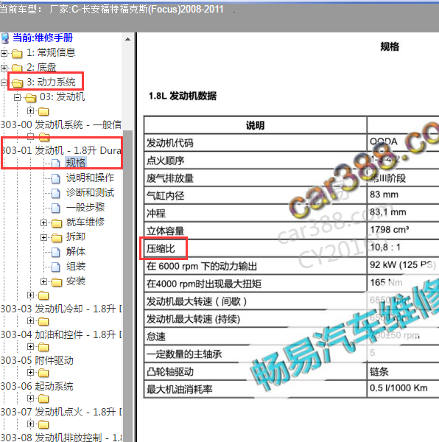This screenshot has width=439, height=442.
Task: Expand the node above 303-06 起动系统
Action: [30, 372]
